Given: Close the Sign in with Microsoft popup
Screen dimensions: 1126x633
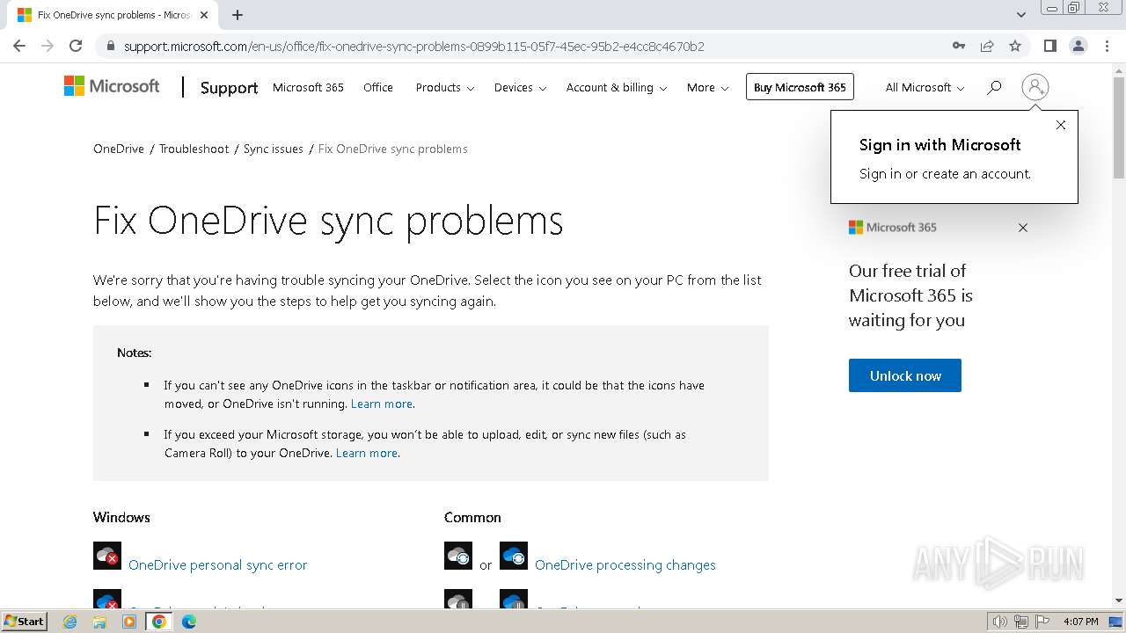Looking at the screenshot, I should [x=1061, y=125].
